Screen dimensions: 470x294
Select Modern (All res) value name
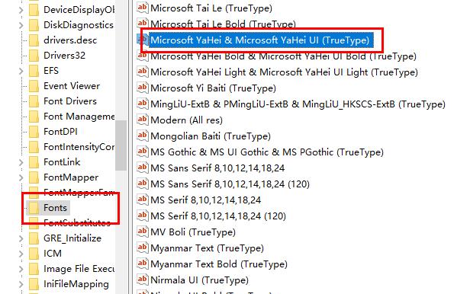pos(186,120)
